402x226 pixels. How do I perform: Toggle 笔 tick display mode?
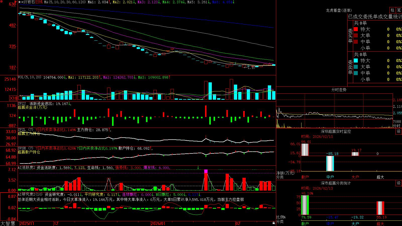[399, 10]
